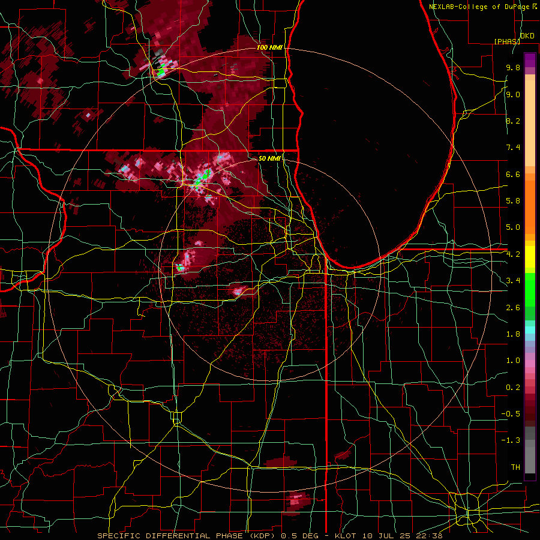Click the 50 NMI range ring label
540x540 pixels.
[269, 158]
